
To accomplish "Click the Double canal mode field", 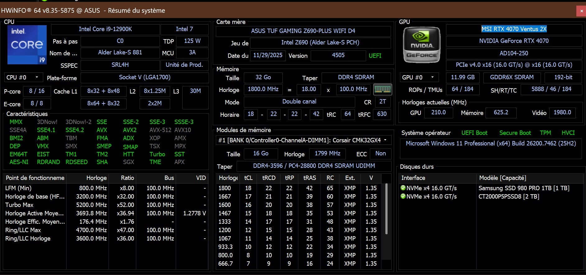I will [x=299, y=102].
